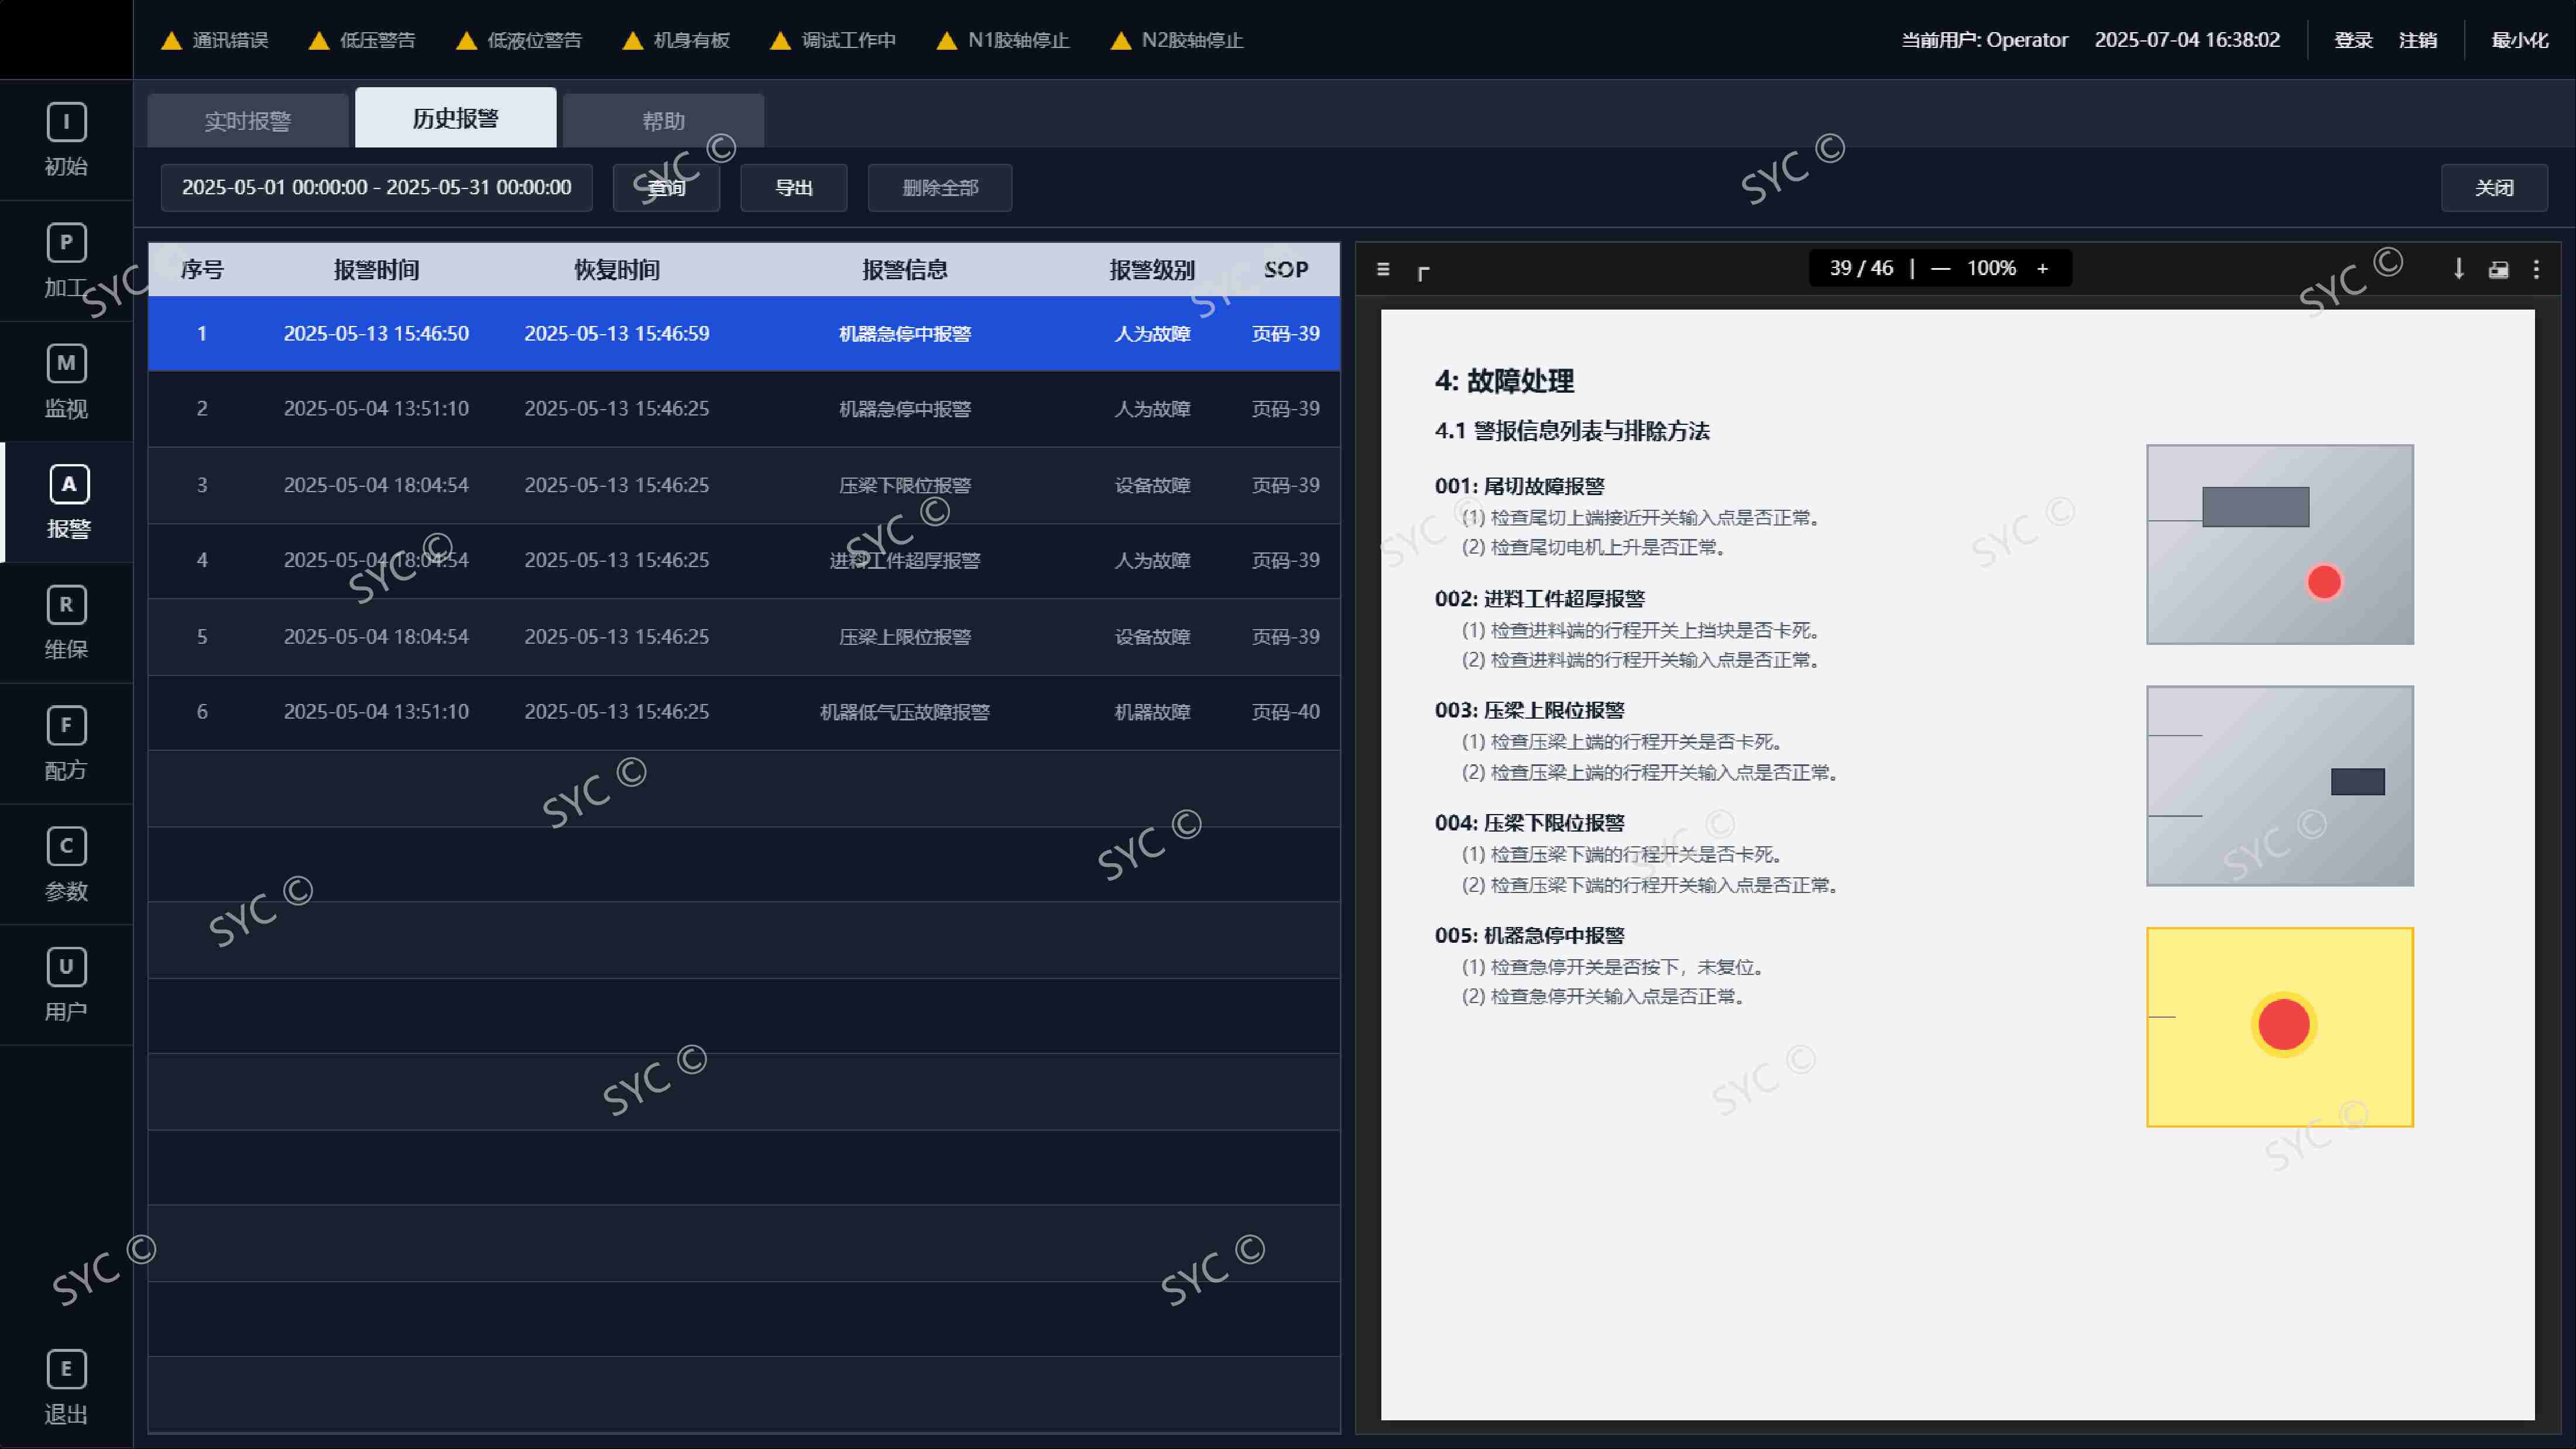Zoom in the PDF with plus

[x=2042, y=268]
